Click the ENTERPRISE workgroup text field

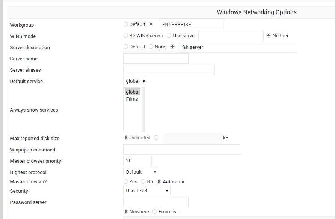point(192,25)
